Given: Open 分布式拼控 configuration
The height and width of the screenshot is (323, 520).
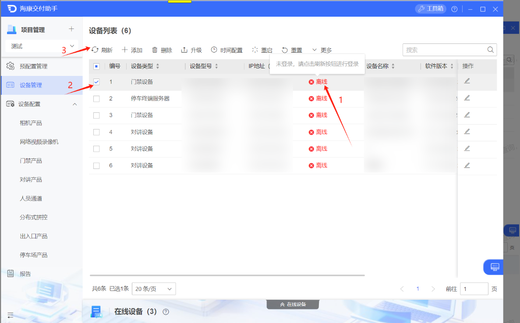Looking at the screenshot, I should [x=33, y=217].
